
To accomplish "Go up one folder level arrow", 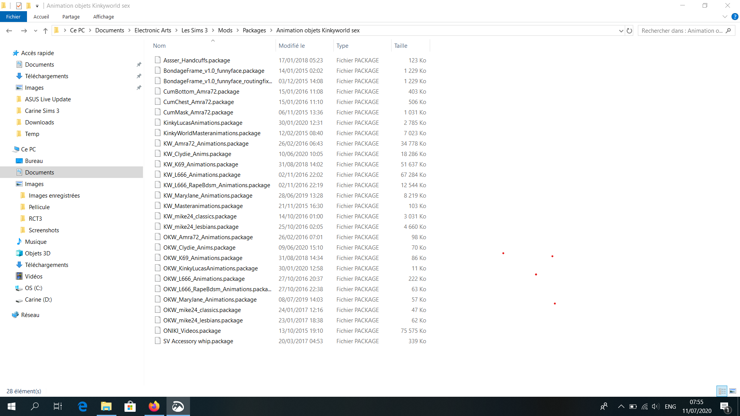I will click(x=45, y=31).
